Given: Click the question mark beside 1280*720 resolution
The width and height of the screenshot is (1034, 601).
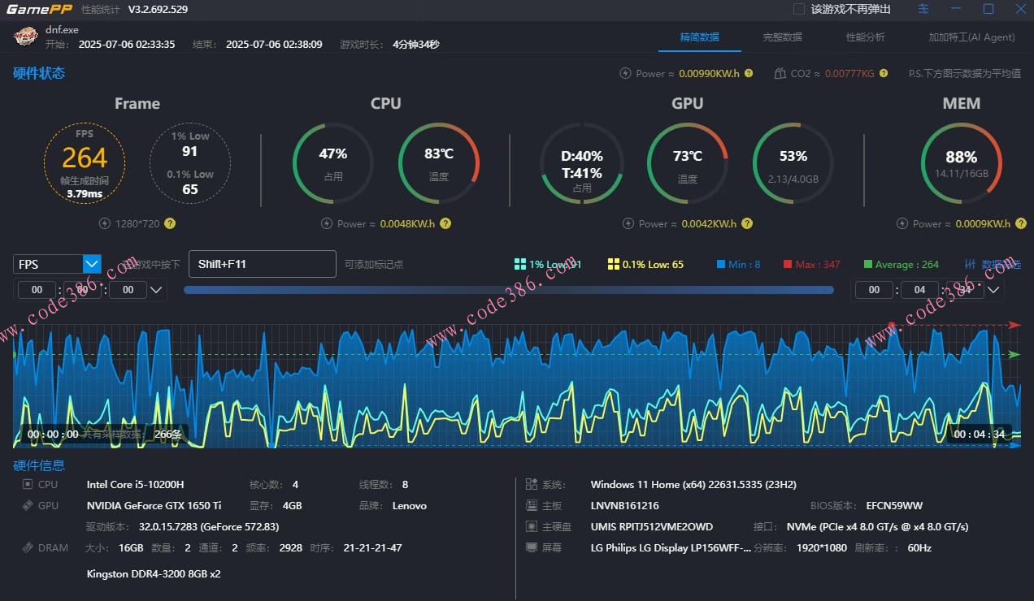Looking at the screenshot, I should coord(170,223).
